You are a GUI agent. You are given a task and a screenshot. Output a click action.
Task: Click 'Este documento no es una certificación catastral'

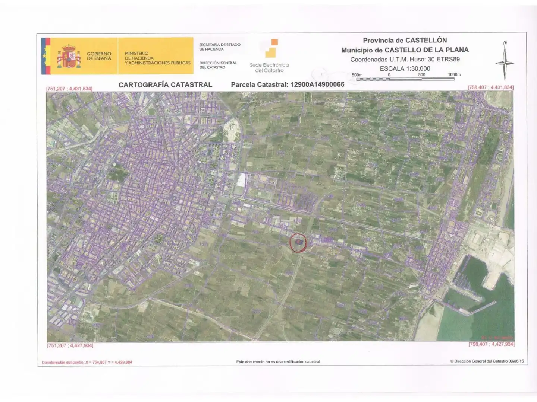(x=278, y=361)
